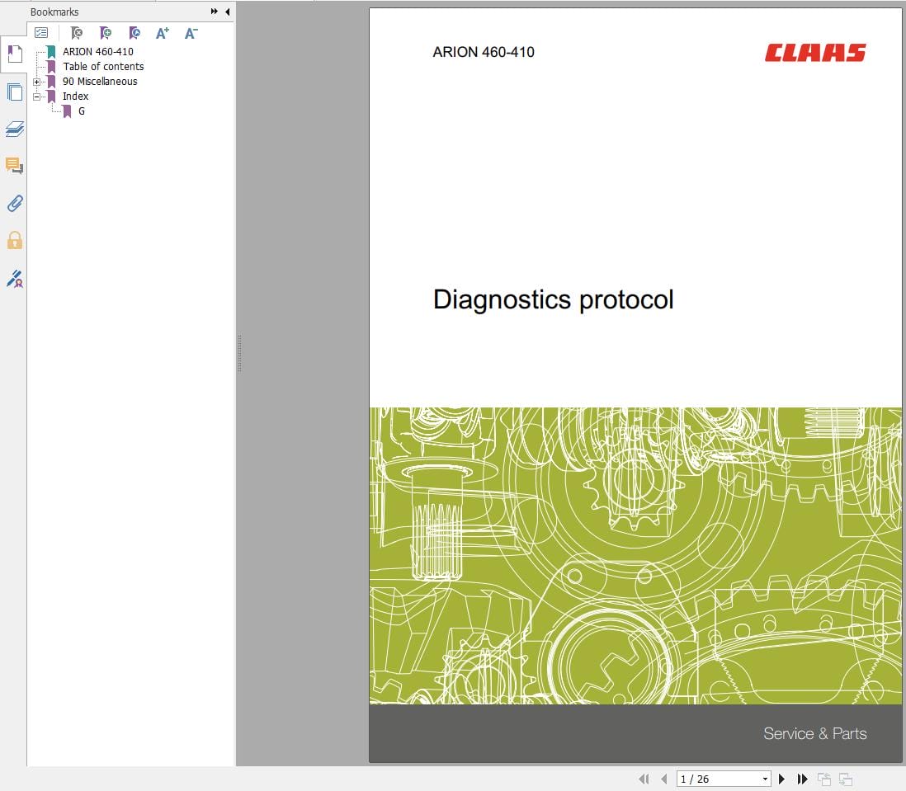Open the Comments sidebar icon
This screenshot has height=791, width=906.
[x=15, y=166]
